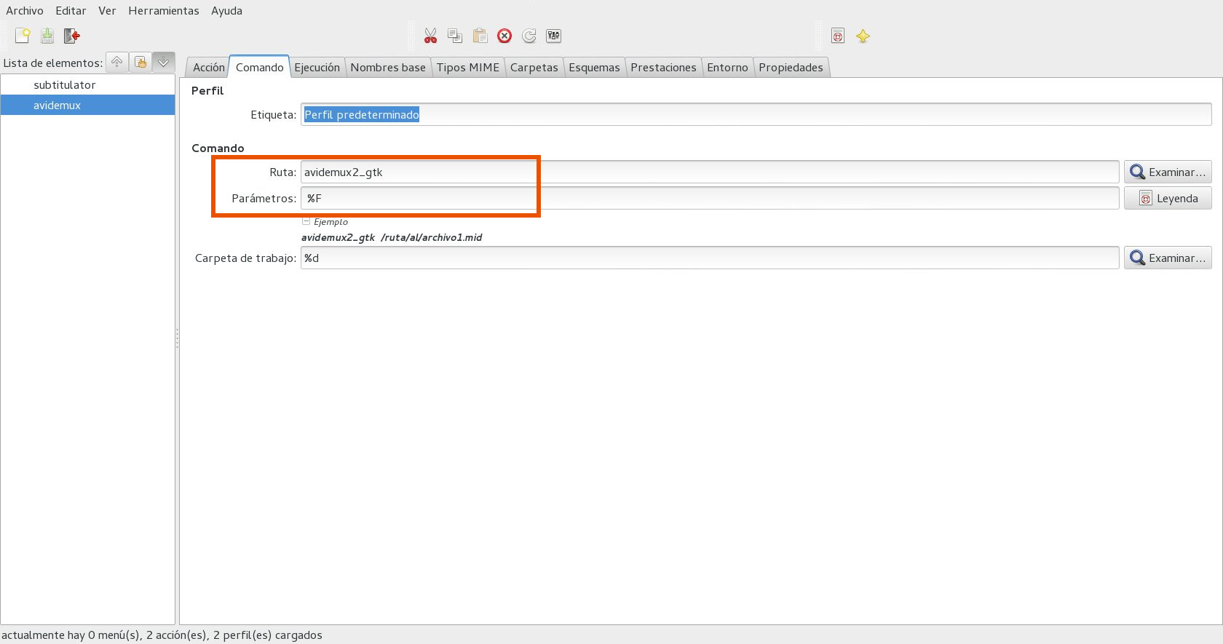1223x644 pixels.
Task: Switch to the Entorno tab
Action: [x=727, y=67]
